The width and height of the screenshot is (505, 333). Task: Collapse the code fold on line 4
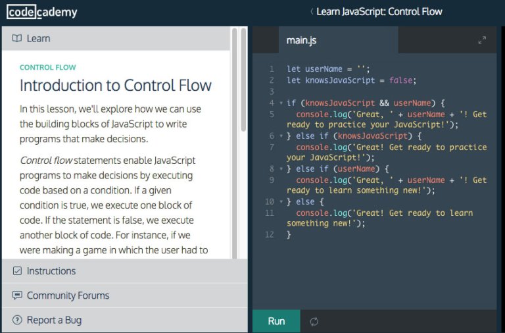click(281, 103)
